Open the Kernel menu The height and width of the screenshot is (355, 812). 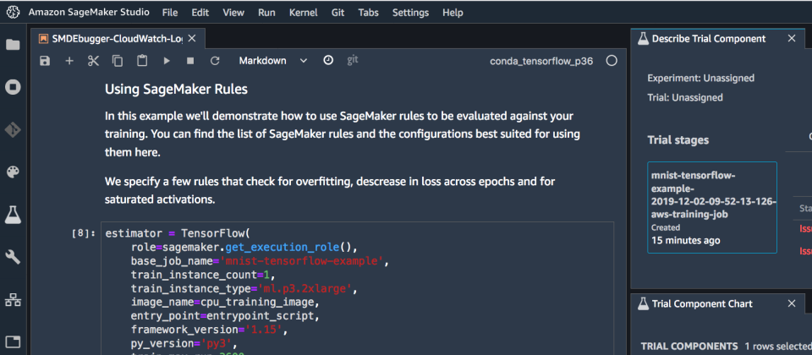(x=304, y=13)
